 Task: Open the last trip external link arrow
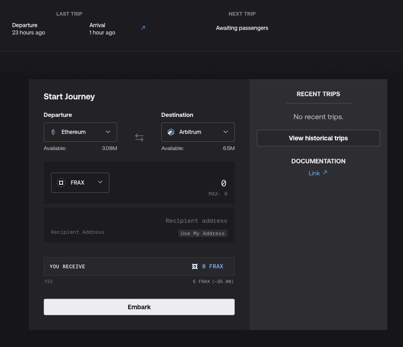tap(143, 28)
